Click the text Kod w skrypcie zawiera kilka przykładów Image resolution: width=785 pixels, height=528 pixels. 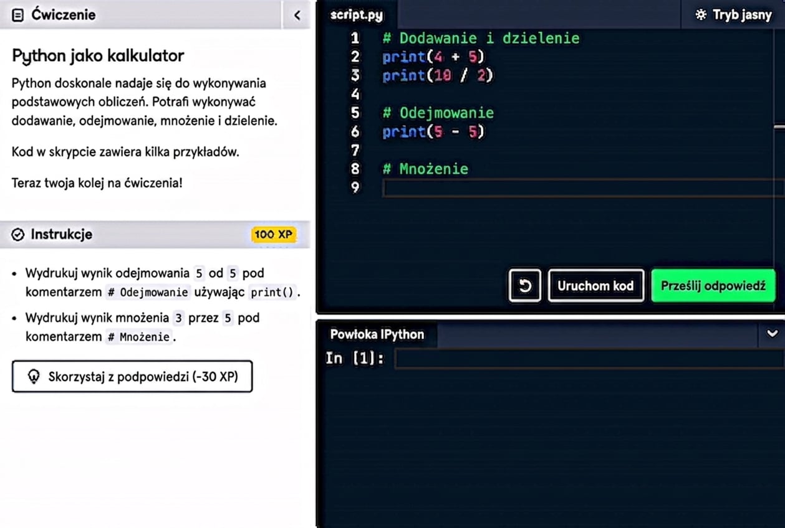pyautogui.click(x=125, y=151)
